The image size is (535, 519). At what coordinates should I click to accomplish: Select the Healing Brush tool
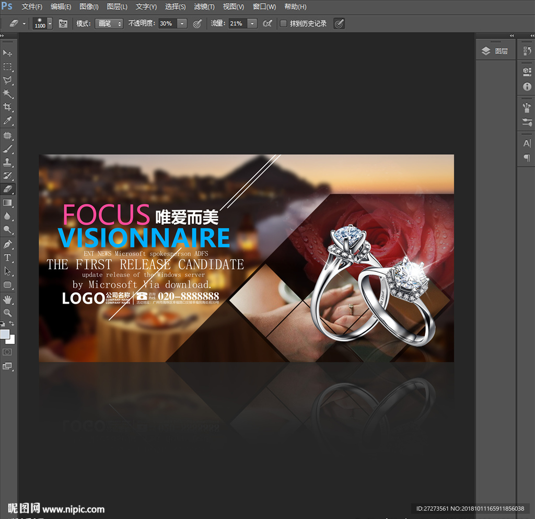point(7,135)
